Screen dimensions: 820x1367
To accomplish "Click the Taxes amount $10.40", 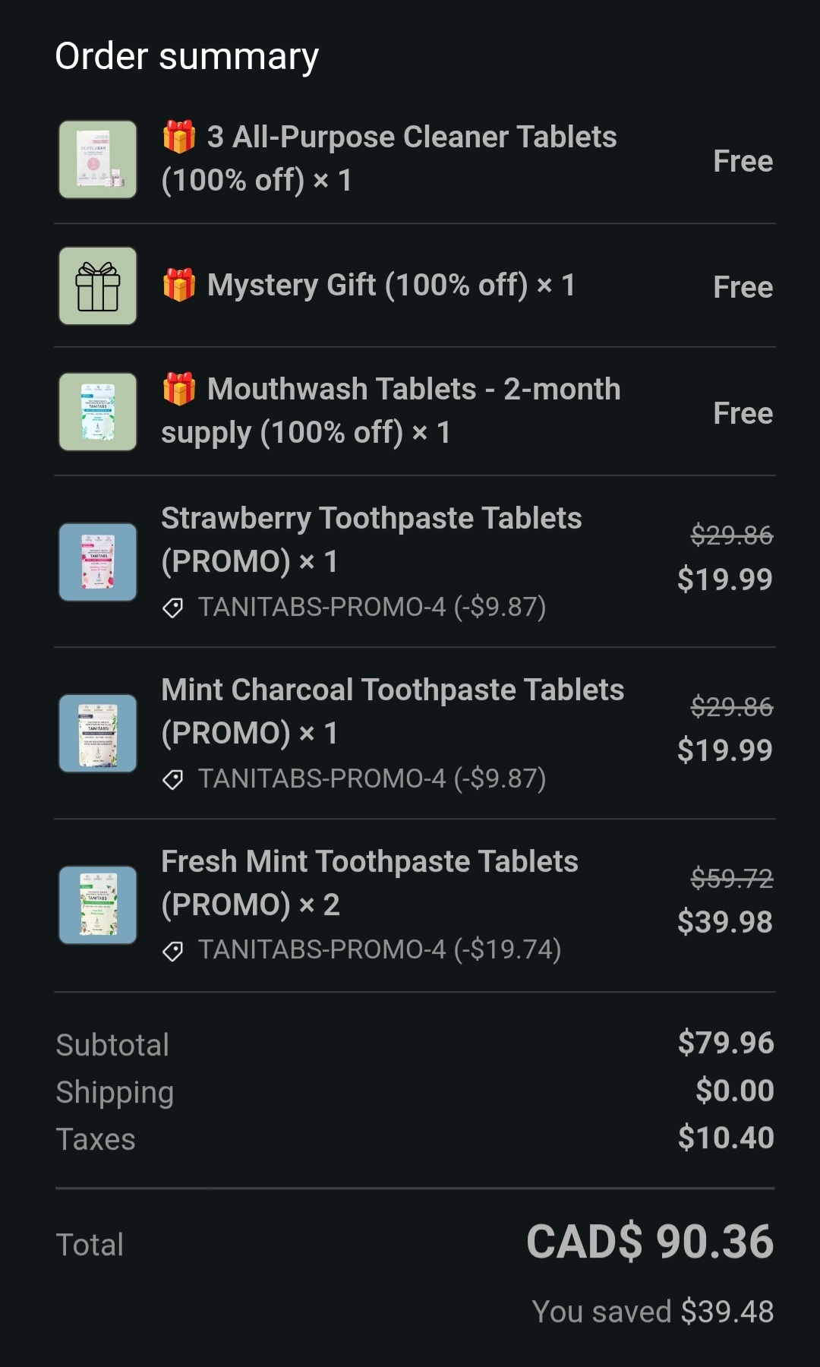I will 725,1138.
